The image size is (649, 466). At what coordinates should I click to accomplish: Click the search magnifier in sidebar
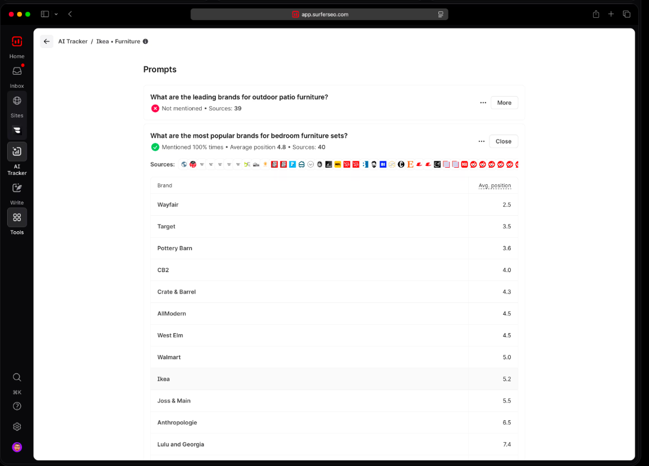[x=17, y=377]
